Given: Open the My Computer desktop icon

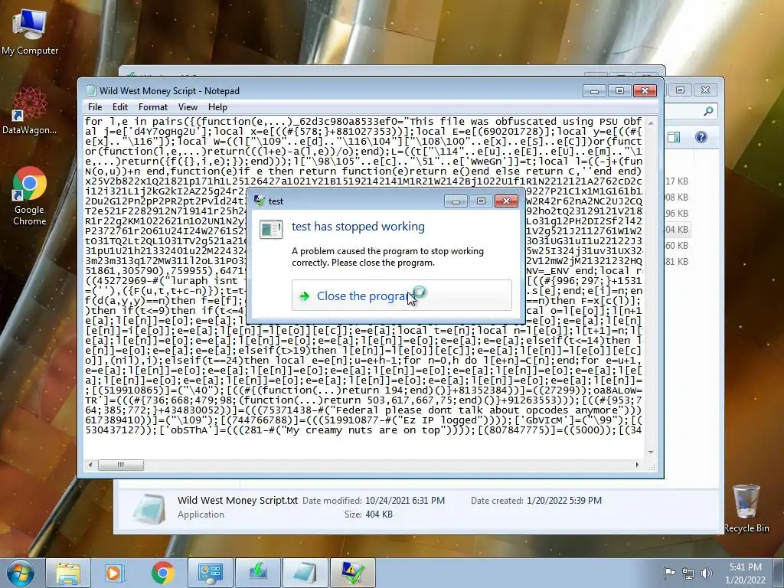Looking at the screenshot, I should tap(30, 32).
